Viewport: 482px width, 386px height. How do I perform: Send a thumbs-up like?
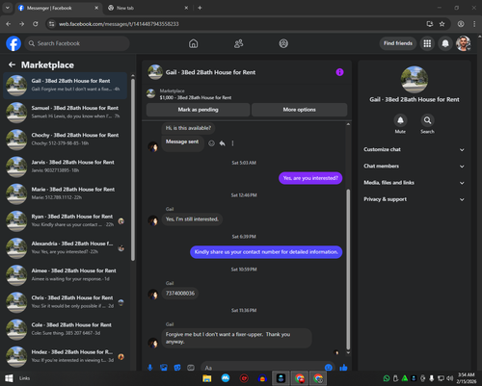343,368
